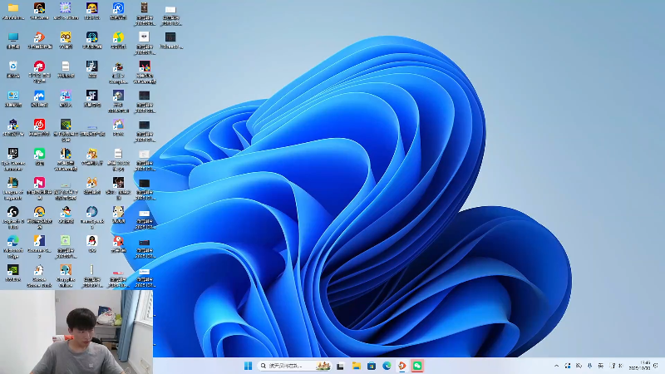Select the Epic Games Launcher shortcut
The height and width of the screenshot is (374, 665).
pos(13,155)
